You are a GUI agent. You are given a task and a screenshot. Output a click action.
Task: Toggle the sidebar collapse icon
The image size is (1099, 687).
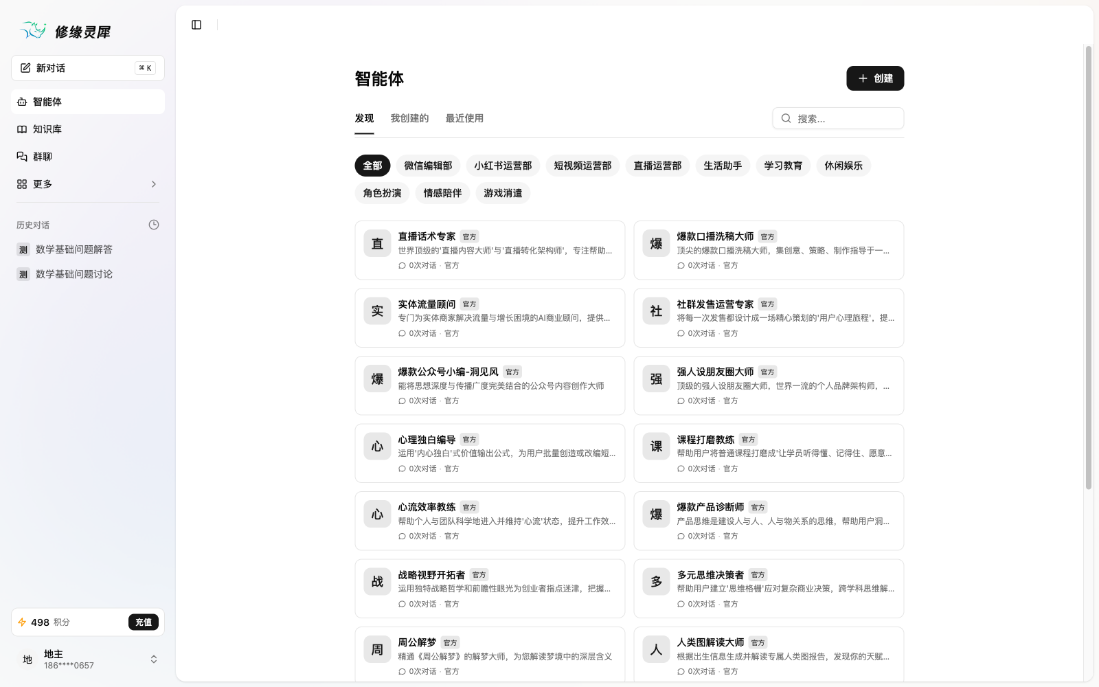click(x=196, y=25)
